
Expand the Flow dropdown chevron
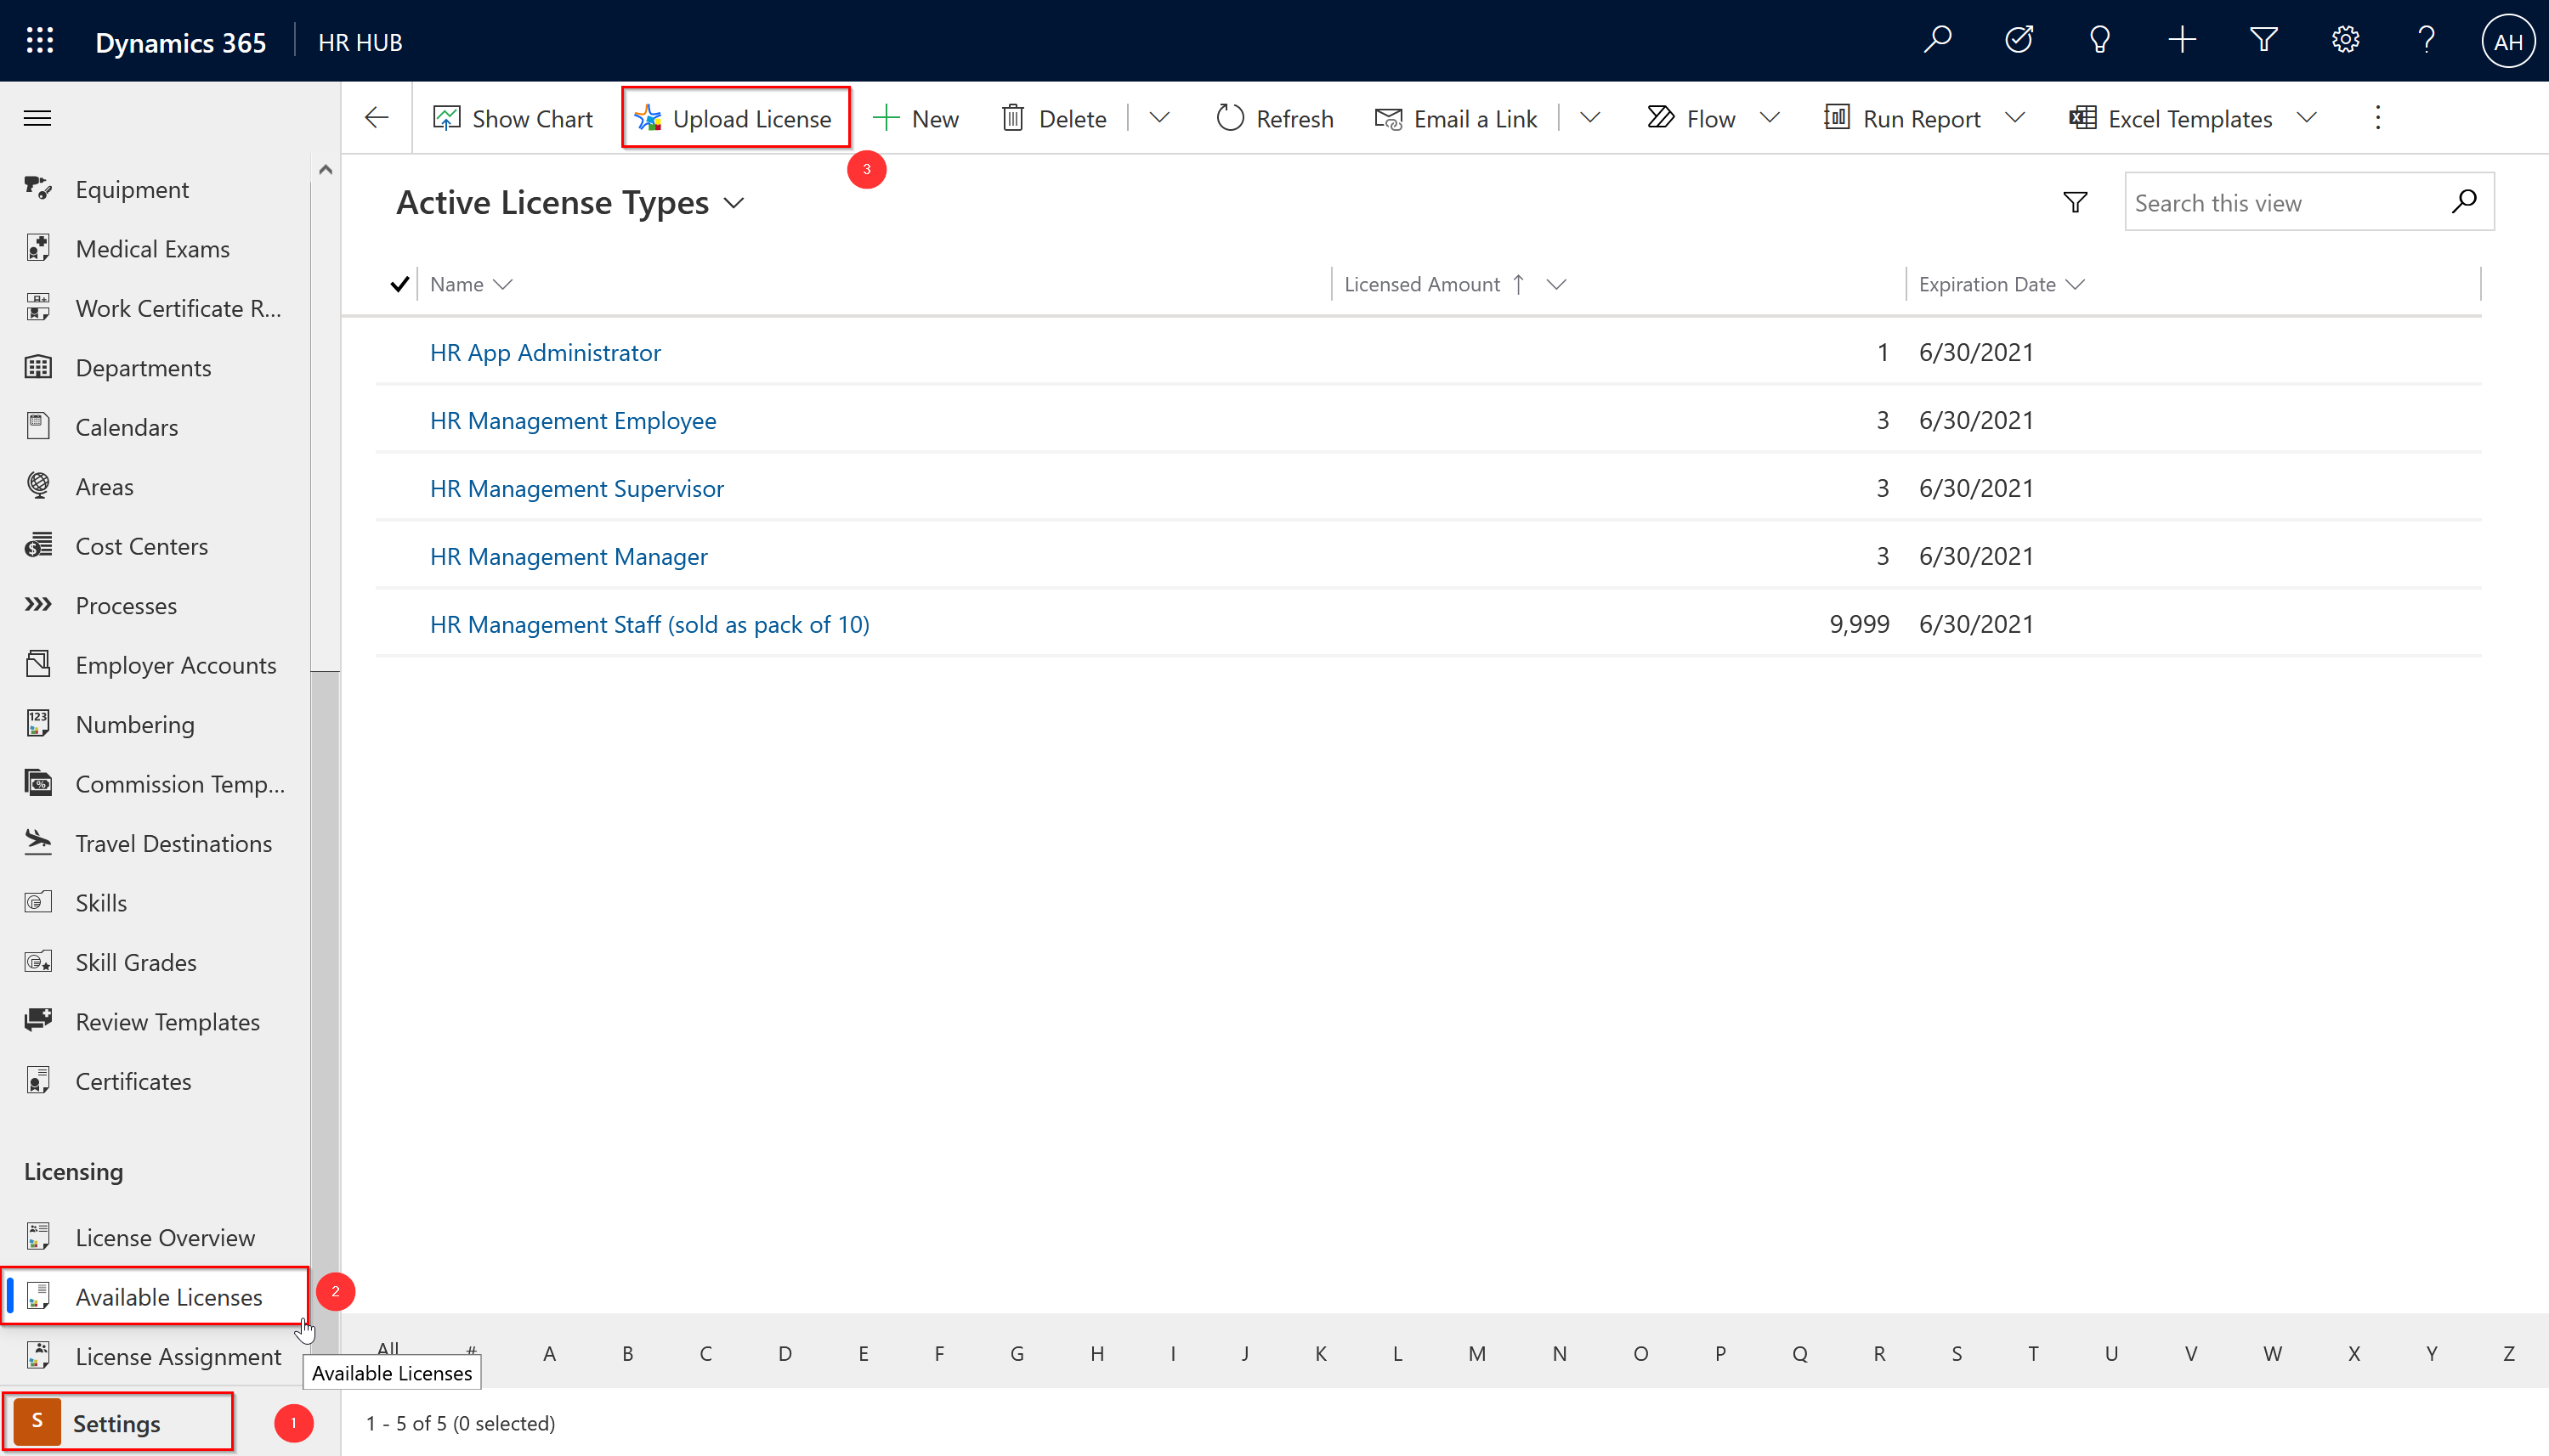tap(1770, 118)
